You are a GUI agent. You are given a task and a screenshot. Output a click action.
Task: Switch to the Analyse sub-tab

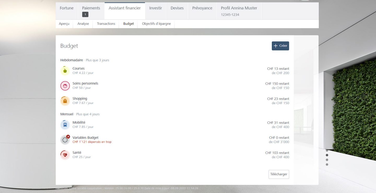click(x=83, y=24)
